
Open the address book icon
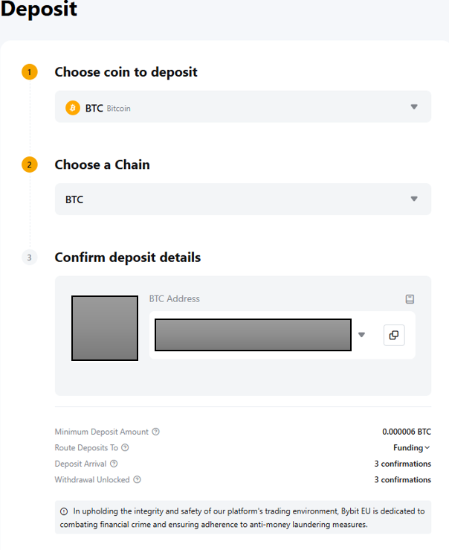pyautogui.click(x=410, y=299)
